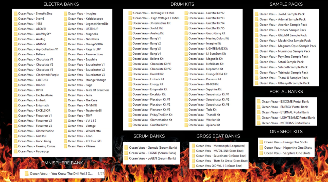Select Ocean Veau - Enigmatik Kit
The image size is (328, 182).
coord(150,89)
